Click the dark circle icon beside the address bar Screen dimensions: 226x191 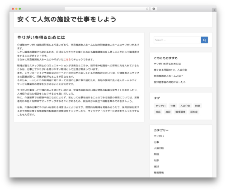click(154, 9)
